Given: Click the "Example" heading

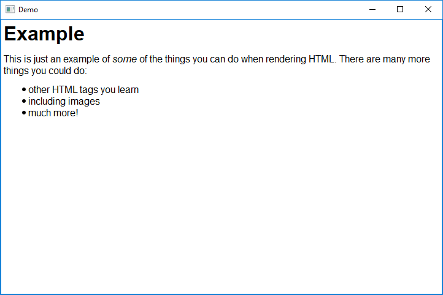Looking at the screenshot, I should click(x=44, y=34).
